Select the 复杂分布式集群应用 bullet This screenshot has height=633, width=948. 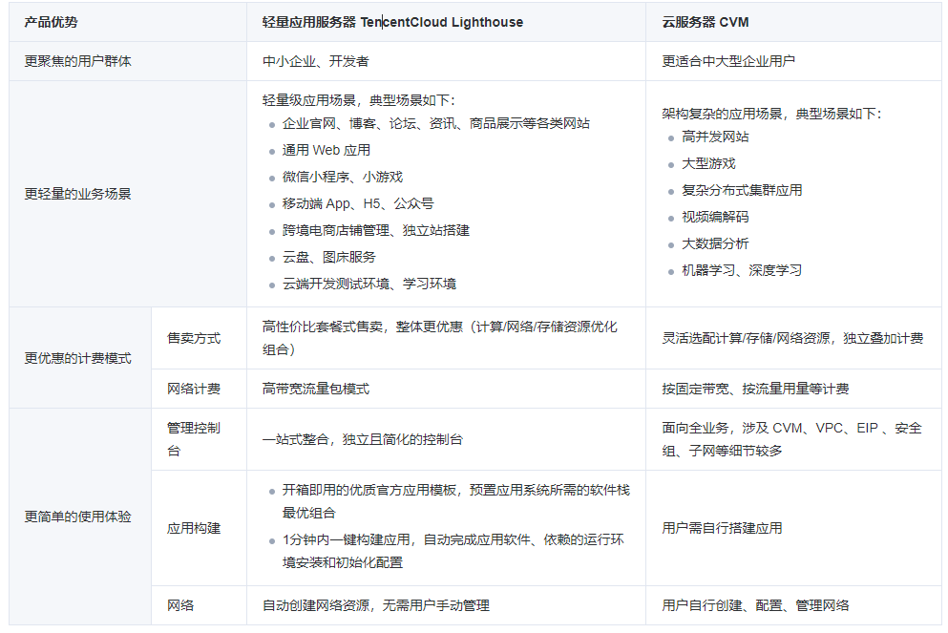click(x=742, y=190)
